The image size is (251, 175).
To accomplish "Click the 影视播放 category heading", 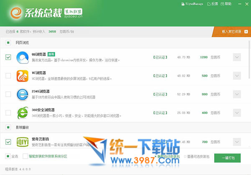I will click(x=22, y=127).
